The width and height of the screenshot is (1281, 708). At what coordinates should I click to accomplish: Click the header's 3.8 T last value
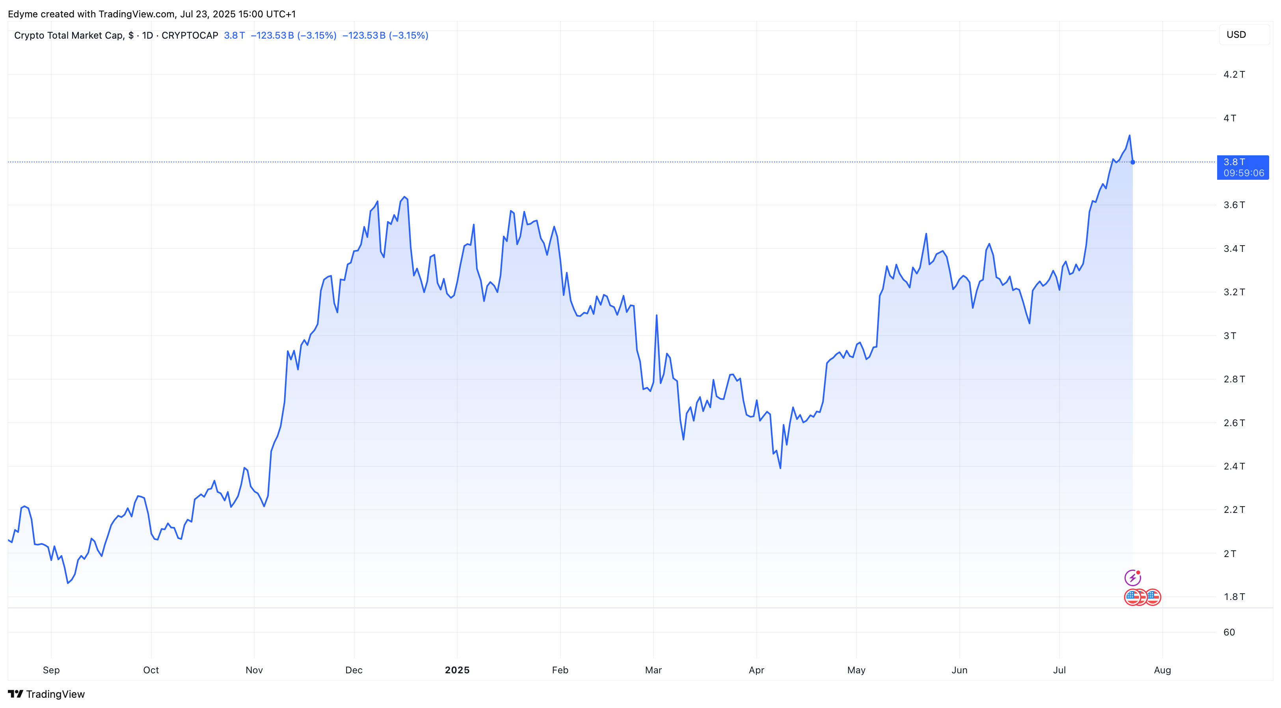coord(234,35)
